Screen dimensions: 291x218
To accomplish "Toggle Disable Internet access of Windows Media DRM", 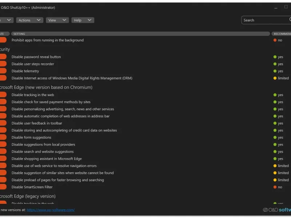I will click(x=3, y=78).
